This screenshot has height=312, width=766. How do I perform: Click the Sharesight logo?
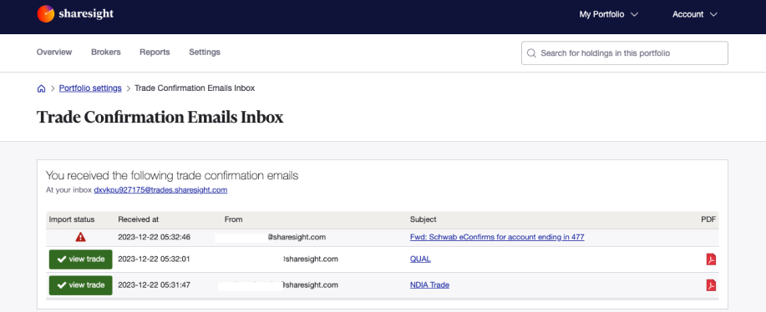(75, 13)
